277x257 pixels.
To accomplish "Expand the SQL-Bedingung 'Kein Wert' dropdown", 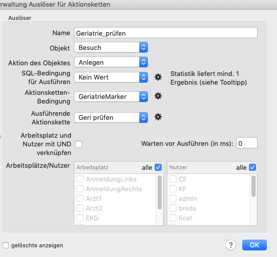I will (x=111, y=77).
